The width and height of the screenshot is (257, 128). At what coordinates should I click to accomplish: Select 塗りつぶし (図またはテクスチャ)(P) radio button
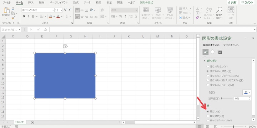208,80
